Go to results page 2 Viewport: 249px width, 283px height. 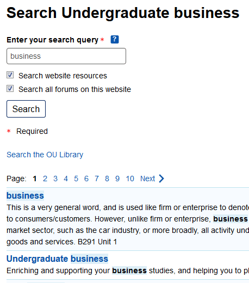pos(45,179)
